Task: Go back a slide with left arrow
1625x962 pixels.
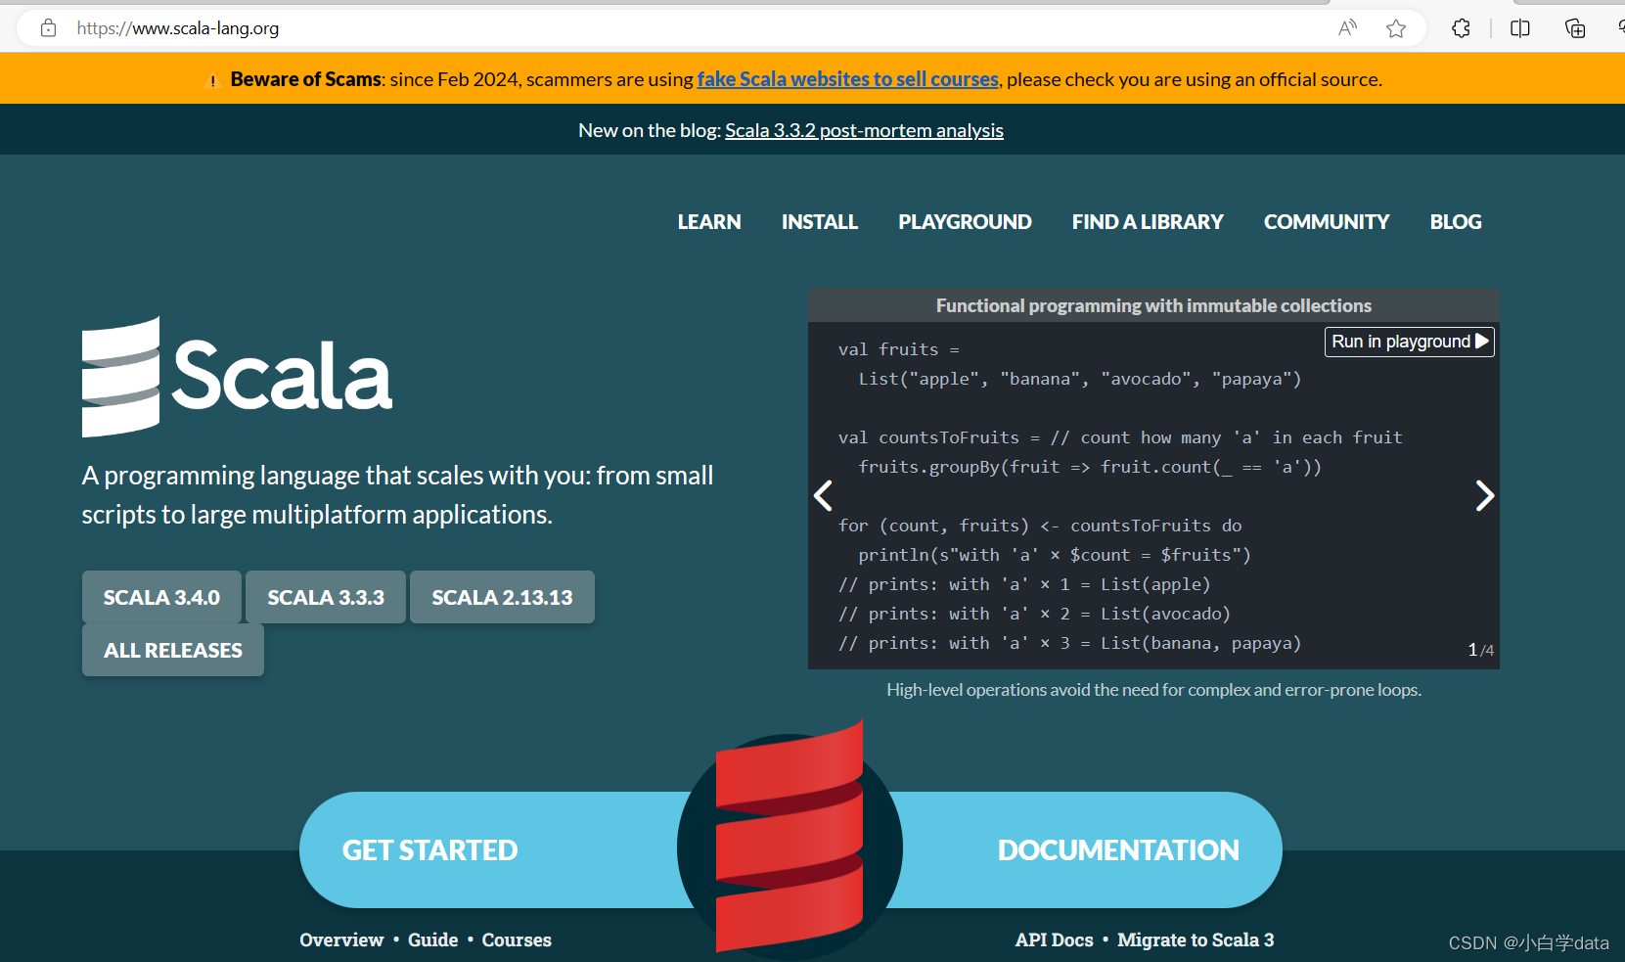Action: (x=823, y=496)
